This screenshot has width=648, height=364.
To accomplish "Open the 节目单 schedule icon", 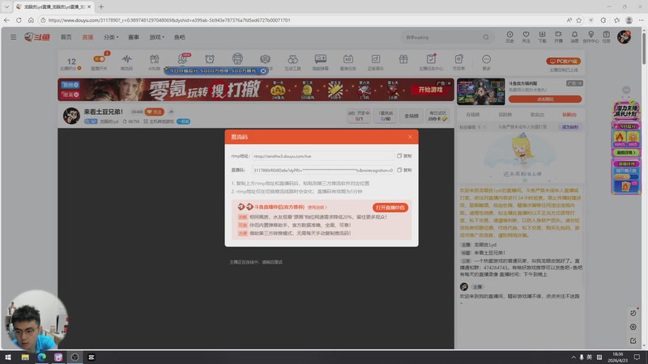I will pyautogui.click(x=458, y=62).
